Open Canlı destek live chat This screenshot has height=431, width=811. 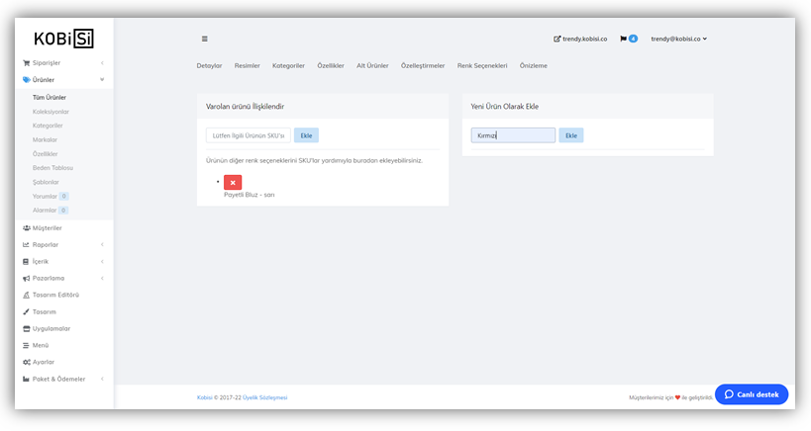tap(752, 394)
